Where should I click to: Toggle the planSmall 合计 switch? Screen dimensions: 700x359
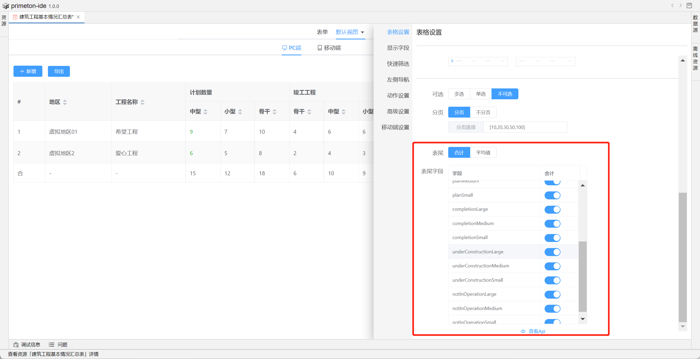click(552, 195)
